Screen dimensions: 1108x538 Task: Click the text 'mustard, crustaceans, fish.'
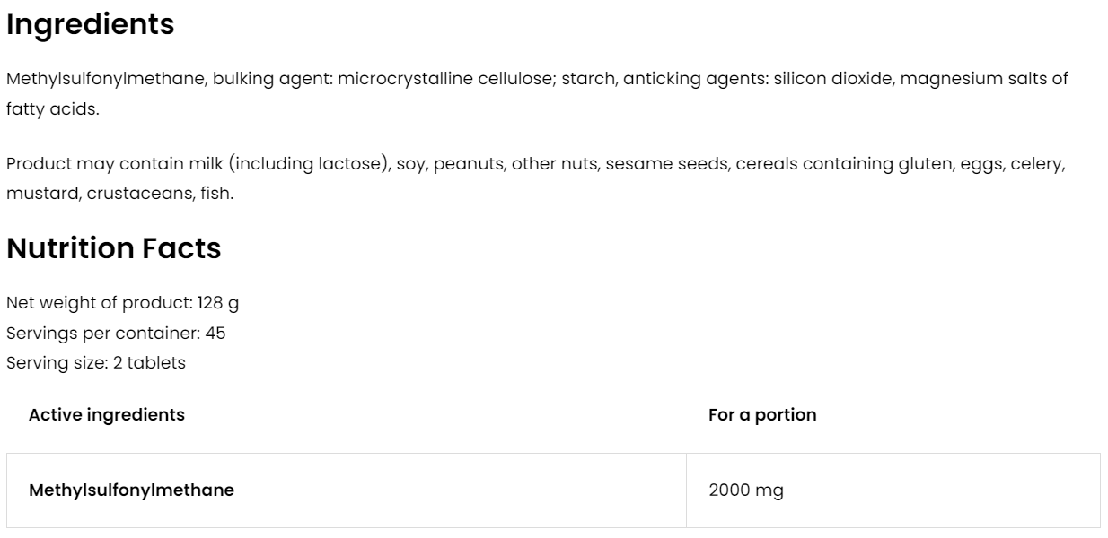[119, 194]
